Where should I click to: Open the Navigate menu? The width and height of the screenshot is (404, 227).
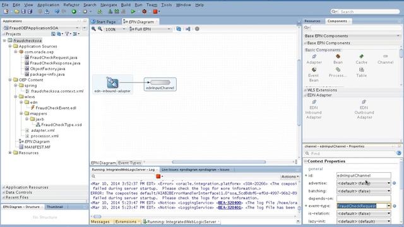tap(109, 5)
